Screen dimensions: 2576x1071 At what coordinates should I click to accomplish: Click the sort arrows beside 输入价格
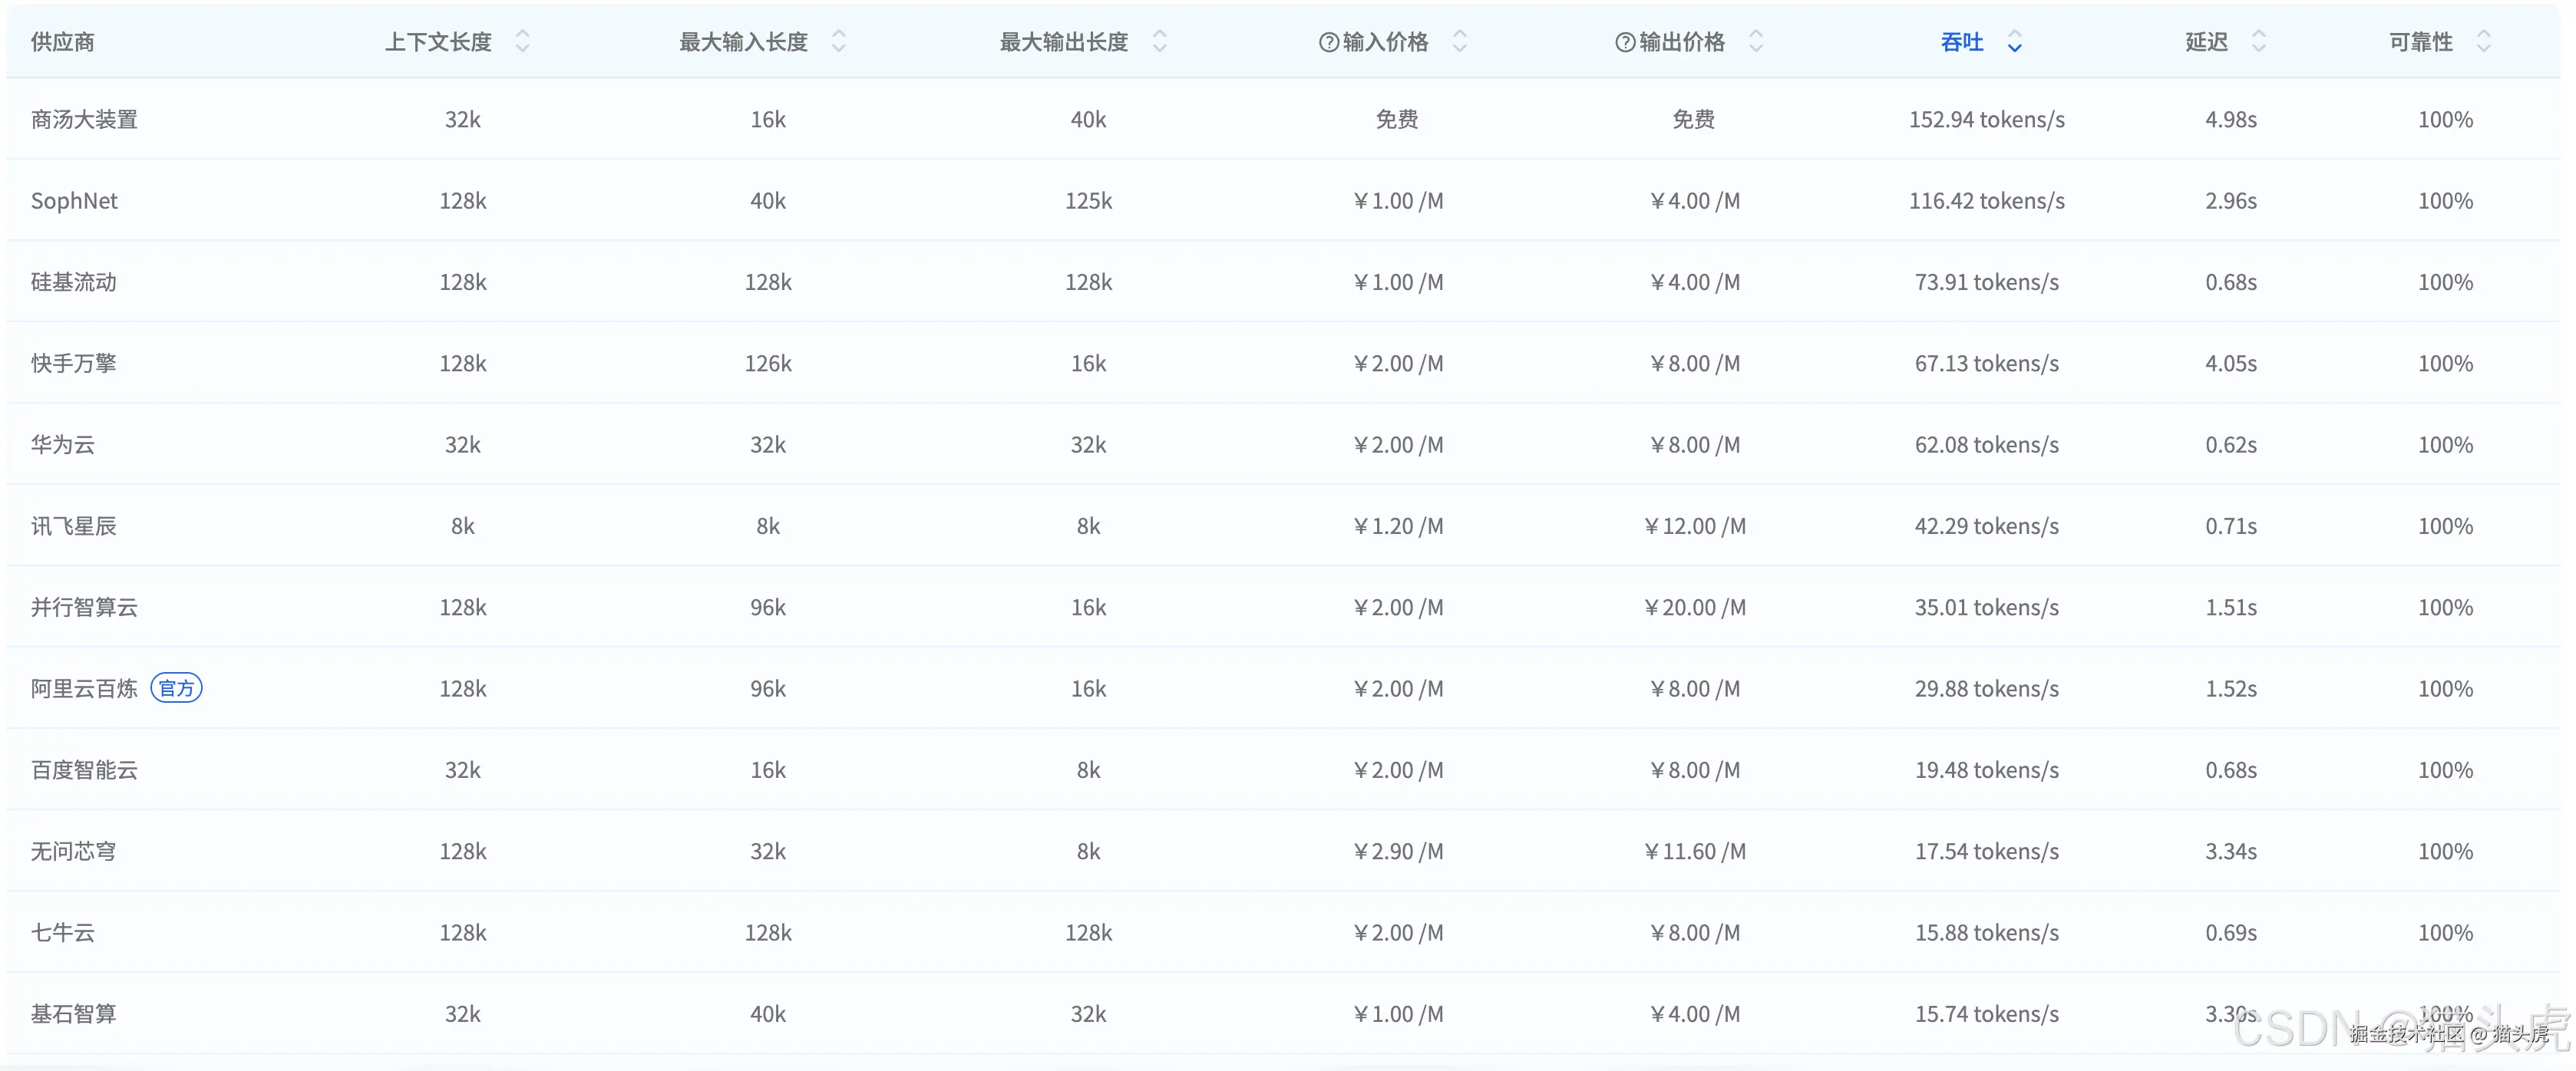point(1459,41)
